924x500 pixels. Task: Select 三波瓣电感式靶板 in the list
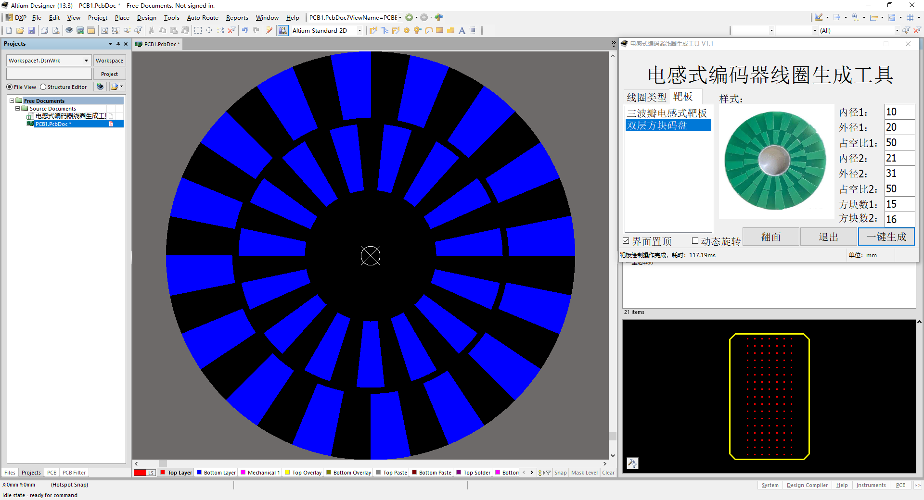[668, 113]
